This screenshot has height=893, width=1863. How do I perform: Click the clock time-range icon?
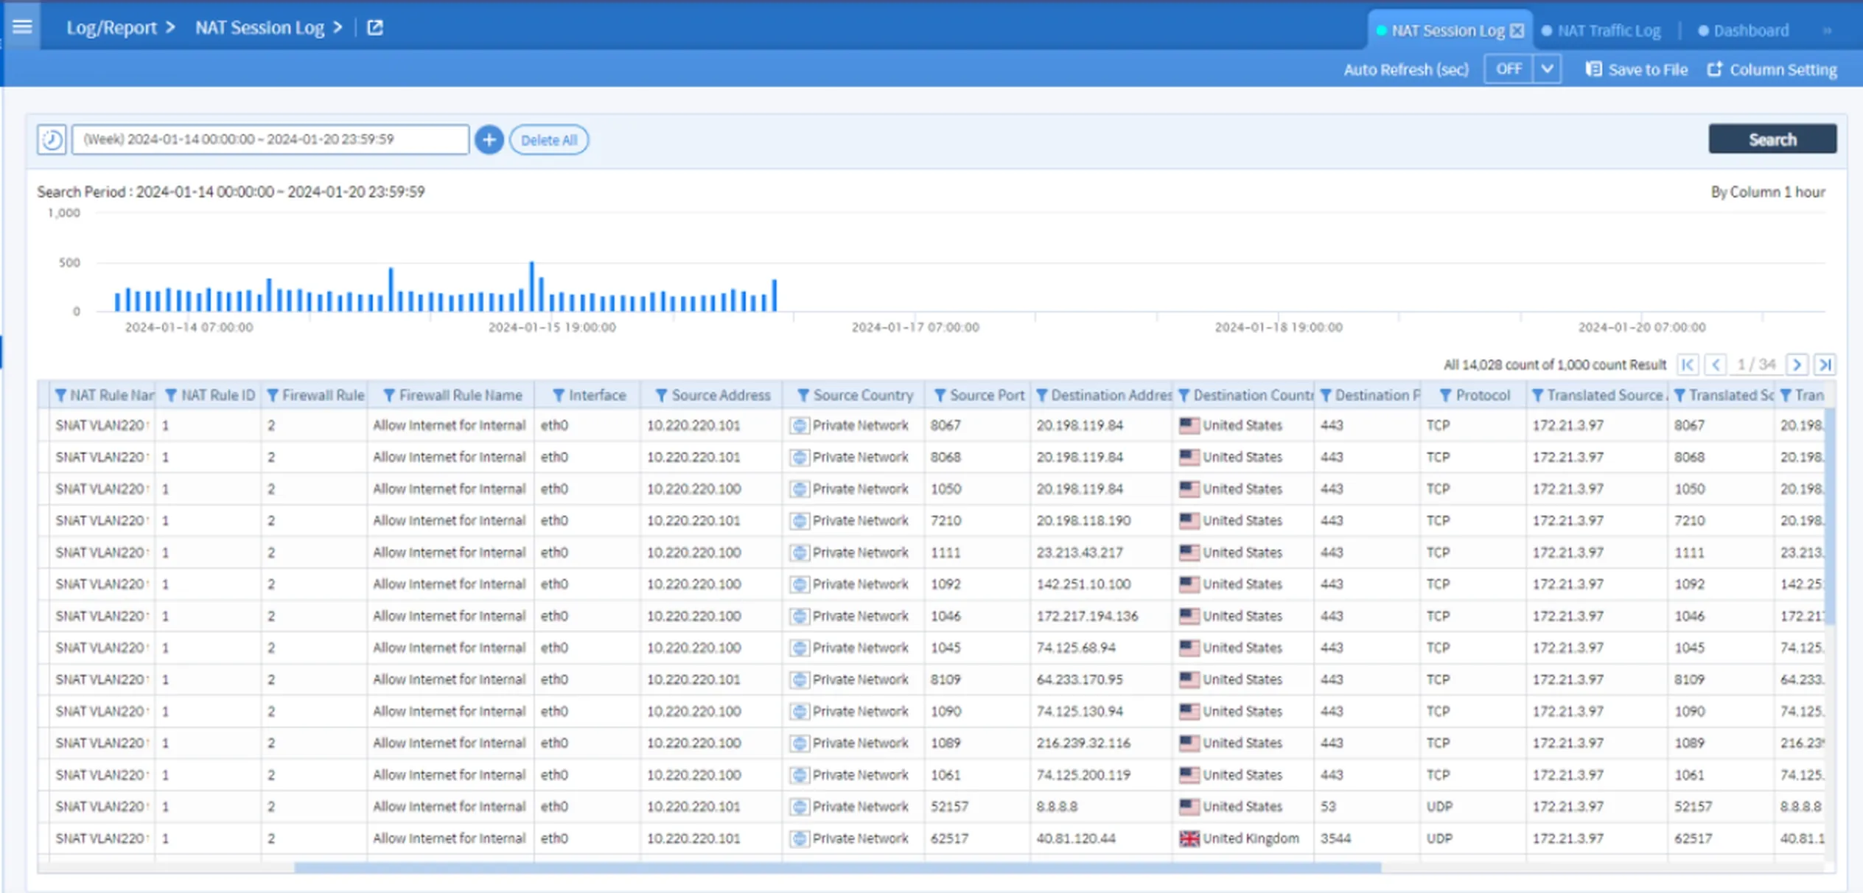pos(52,139)
